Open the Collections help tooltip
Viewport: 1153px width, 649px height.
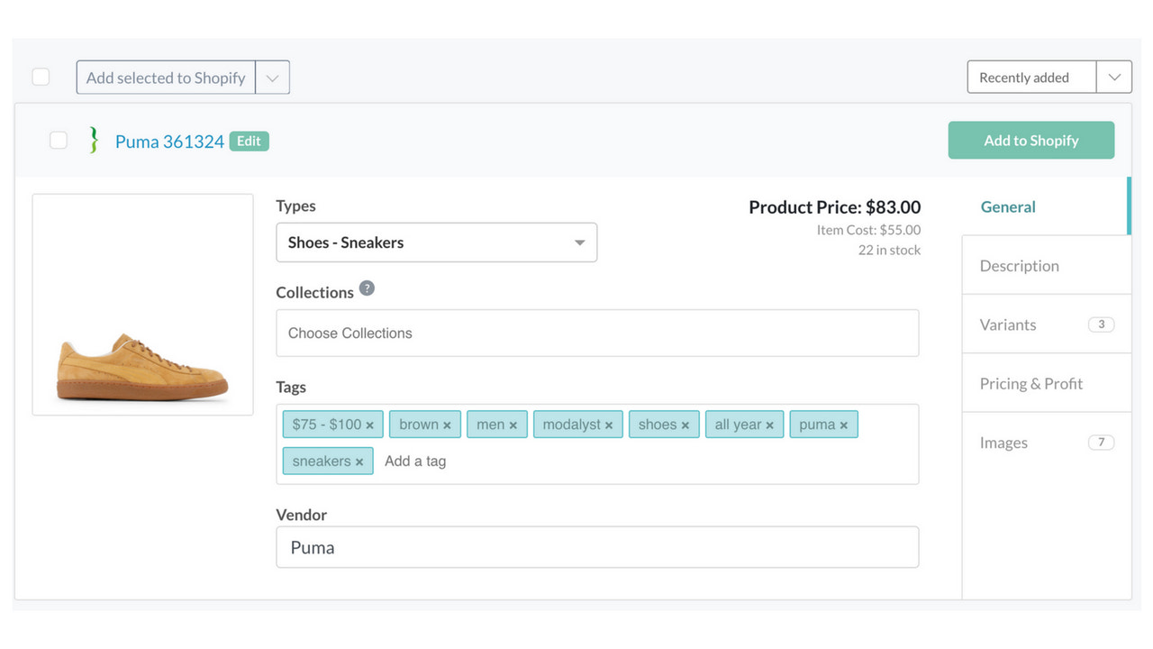367,288
